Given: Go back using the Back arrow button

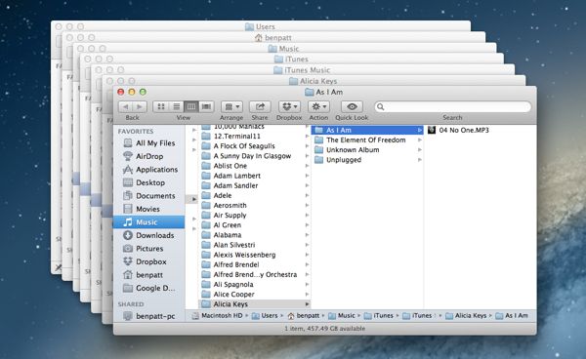Looking at the screenshot, I should (x=126, y=106).
